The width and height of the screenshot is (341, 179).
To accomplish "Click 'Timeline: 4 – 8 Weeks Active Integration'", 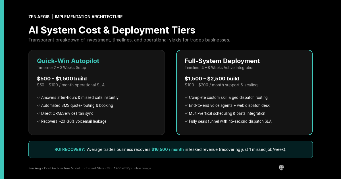I will tap(220, 68).
